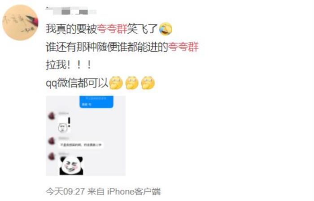This screenshot has height=201, width=314.
Task: Open the poster's round profile avatar
Action: [x=20, y=22]
